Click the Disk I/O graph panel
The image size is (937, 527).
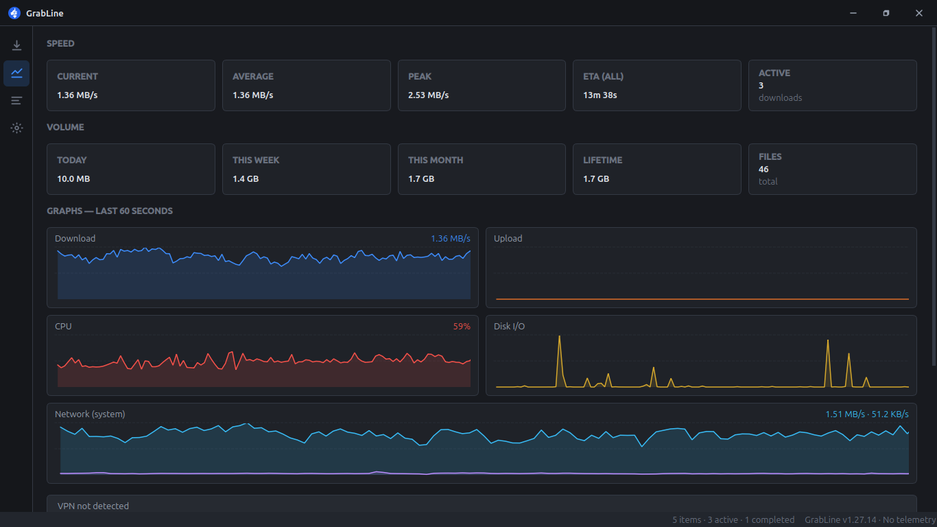click(701, 355)
